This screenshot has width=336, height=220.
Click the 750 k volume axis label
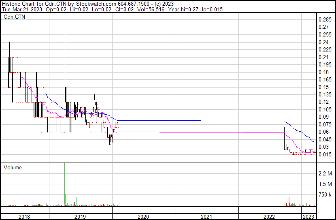pyautogui.click(x=325, y=195)
